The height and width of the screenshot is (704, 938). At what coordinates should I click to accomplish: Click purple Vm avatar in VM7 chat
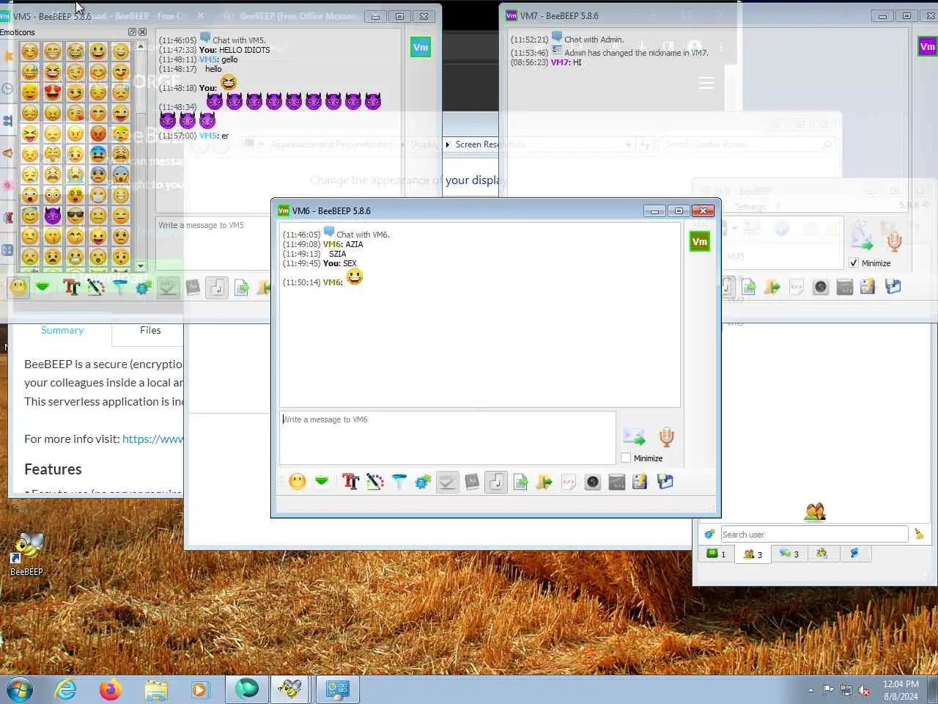(x=927, y=46)
